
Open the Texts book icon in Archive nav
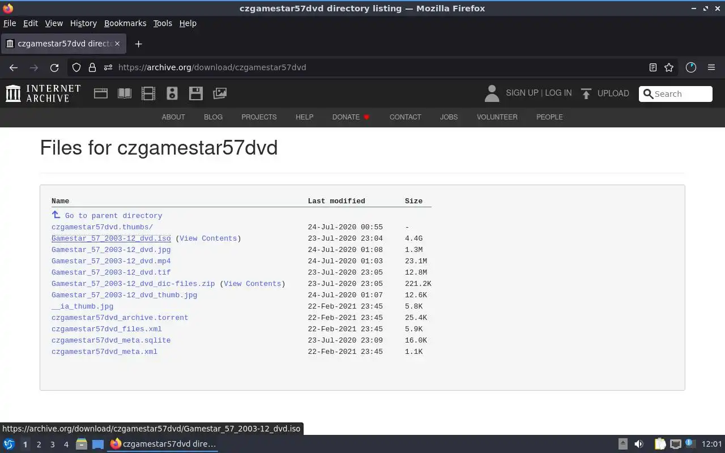pos(125,93)
